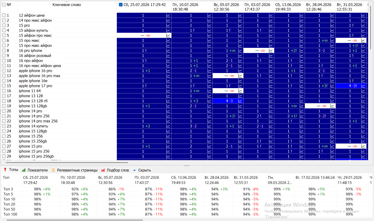Tick the checkbox for row 15 'apple iphone 17 pro'
Image resolution: width=374 pixels, height=221 pixels.
[x=4, y=86]
